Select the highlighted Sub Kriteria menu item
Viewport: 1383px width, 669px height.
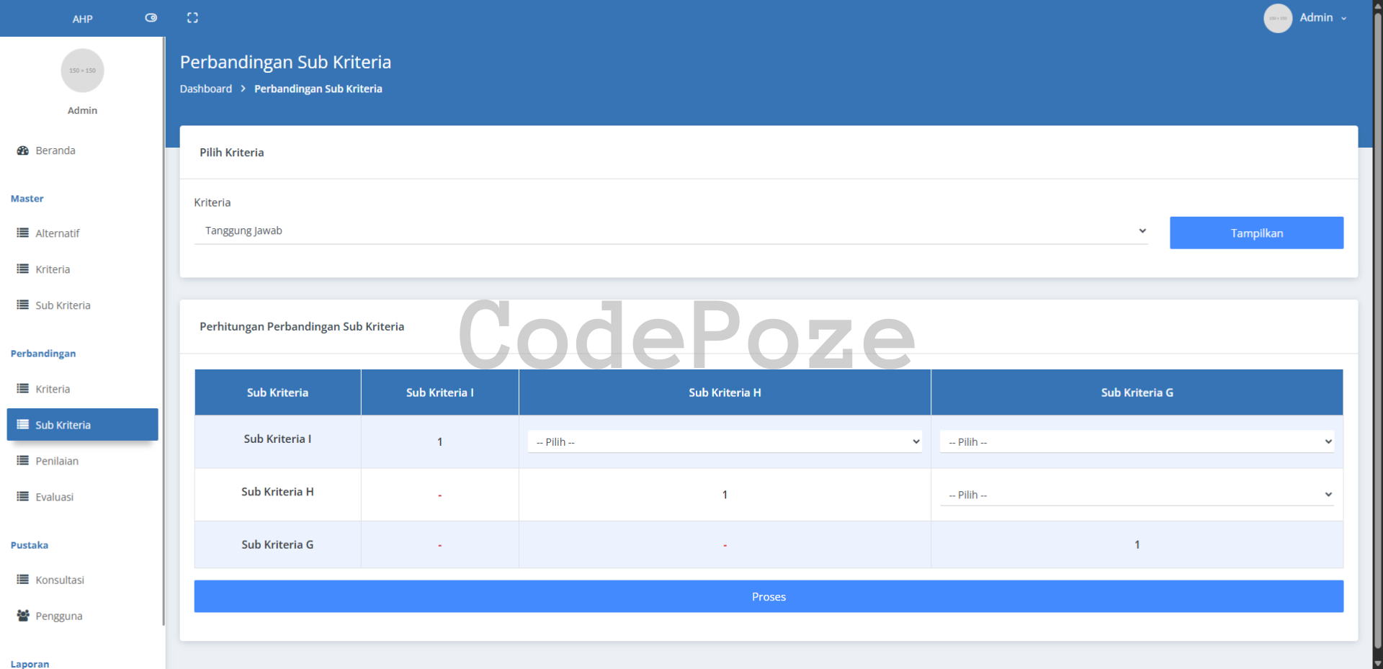[x=82, y=425]
